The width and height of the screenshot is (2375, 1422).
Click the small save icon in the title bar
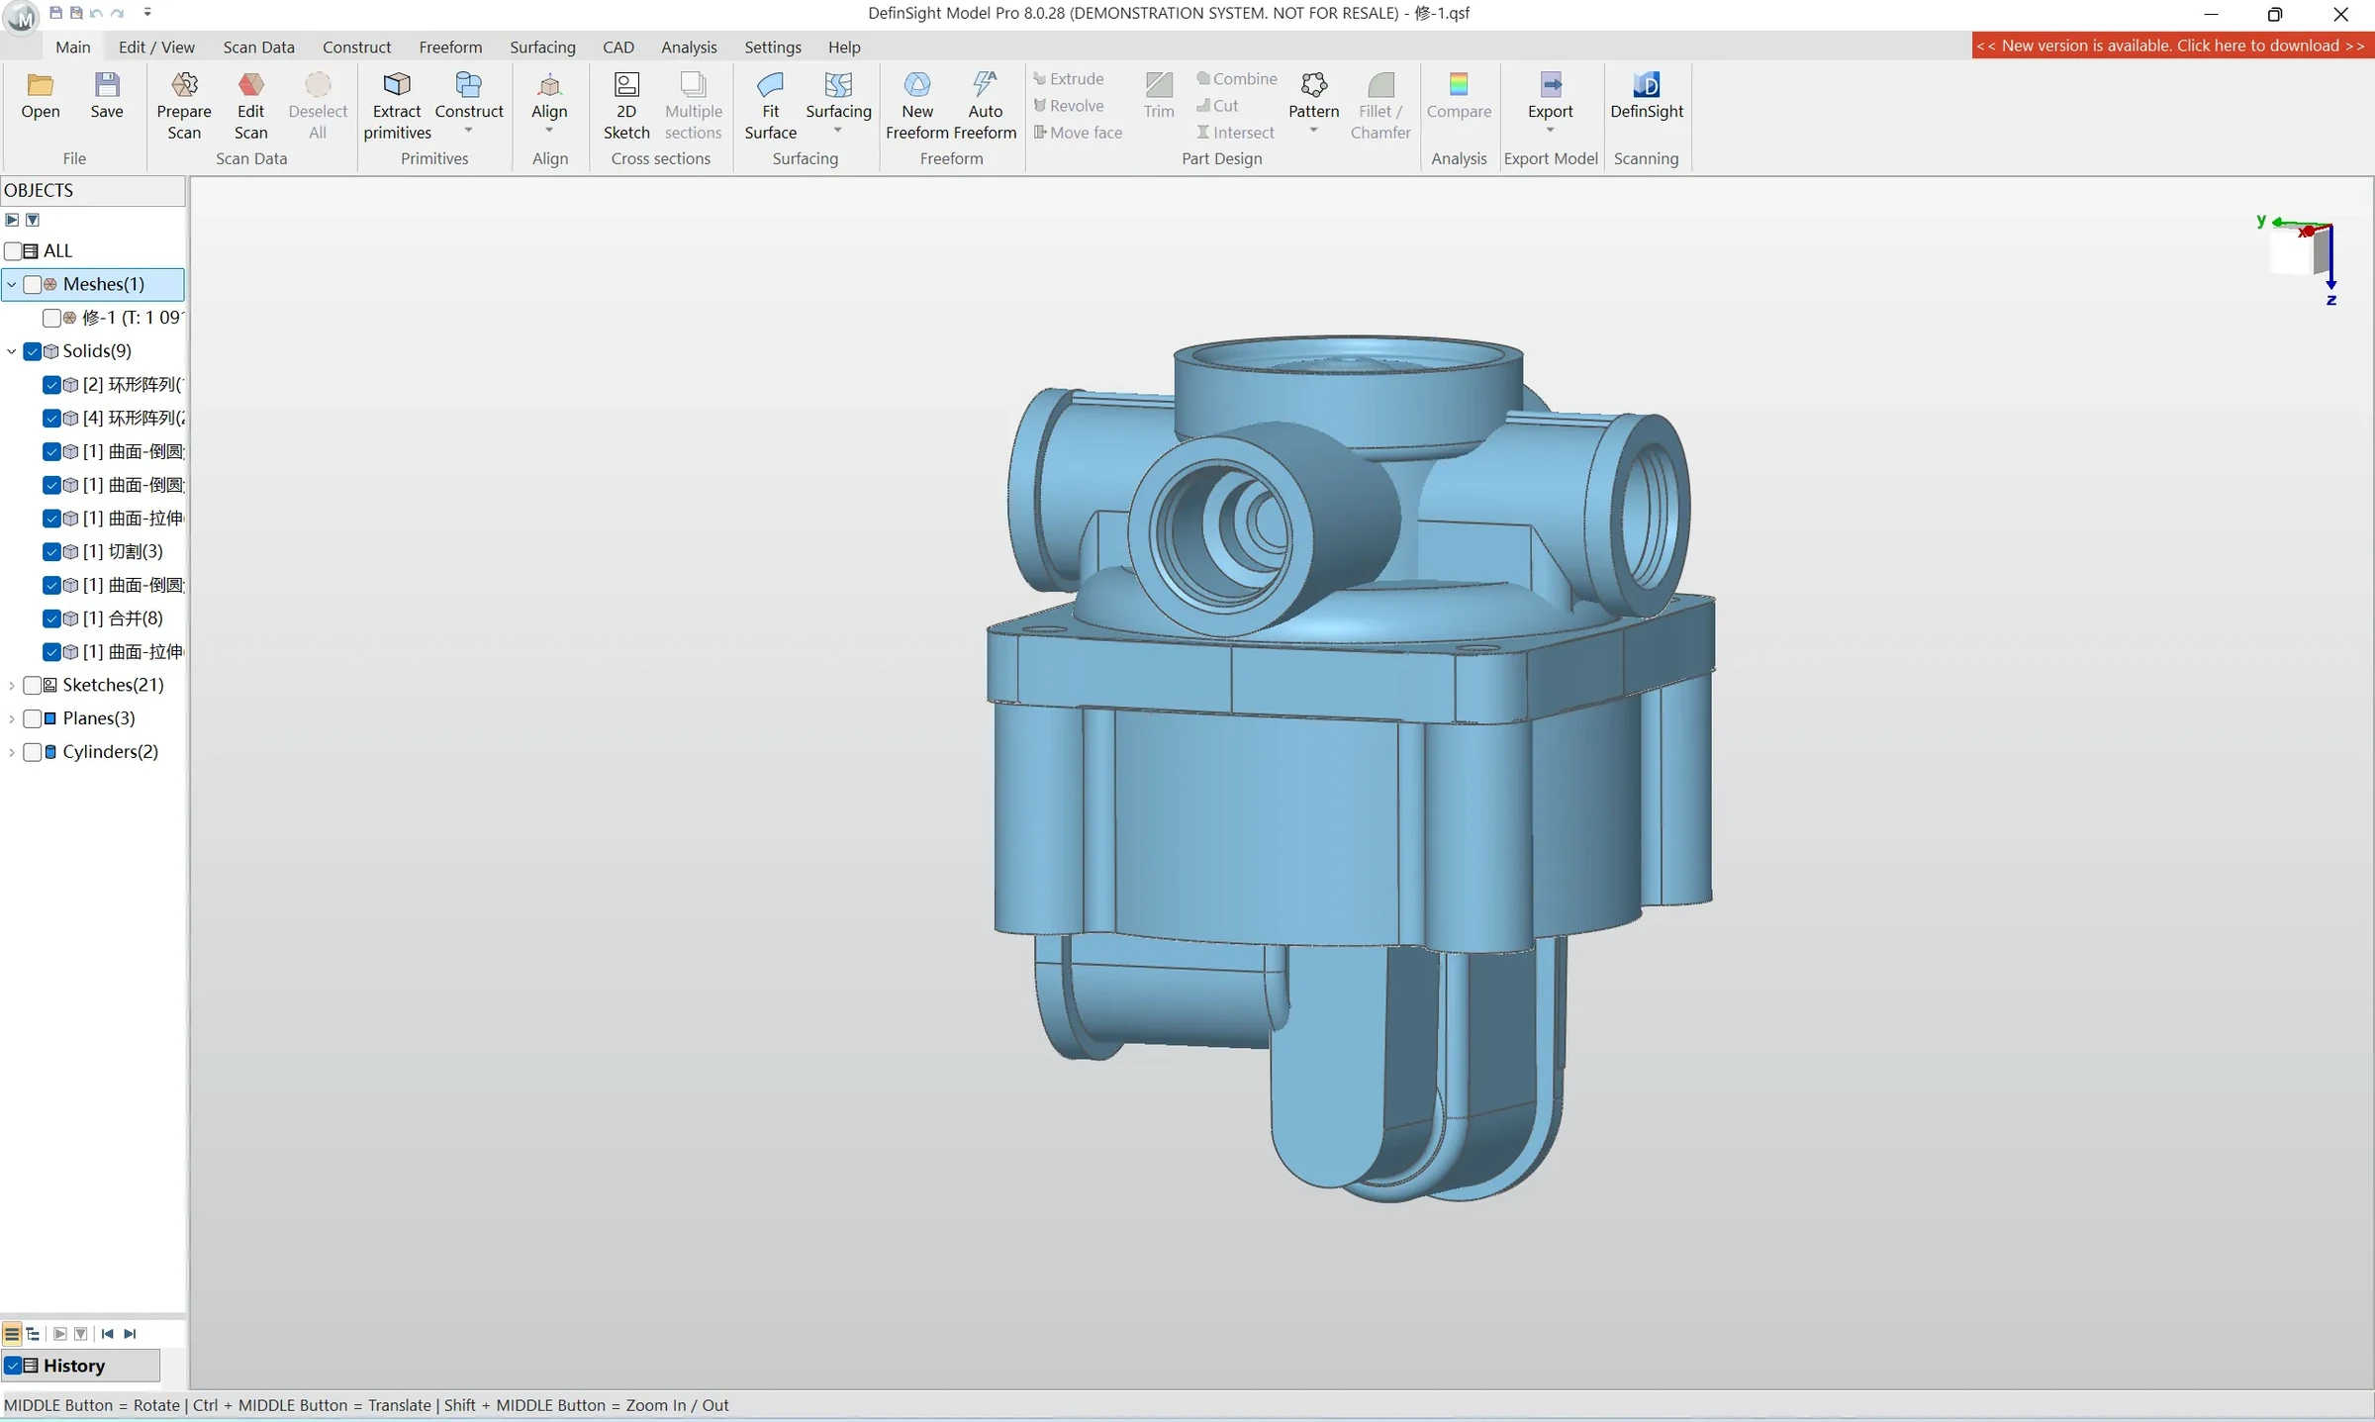(56, 13)
